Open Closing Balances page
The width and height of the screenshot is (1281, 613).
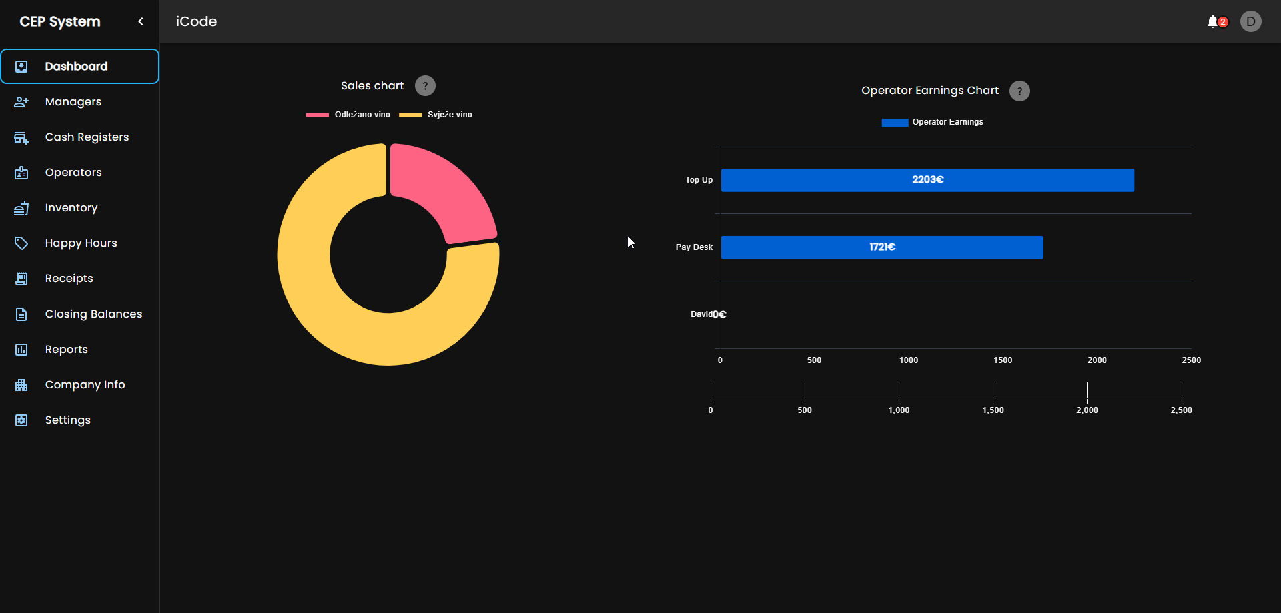(80, 314)
